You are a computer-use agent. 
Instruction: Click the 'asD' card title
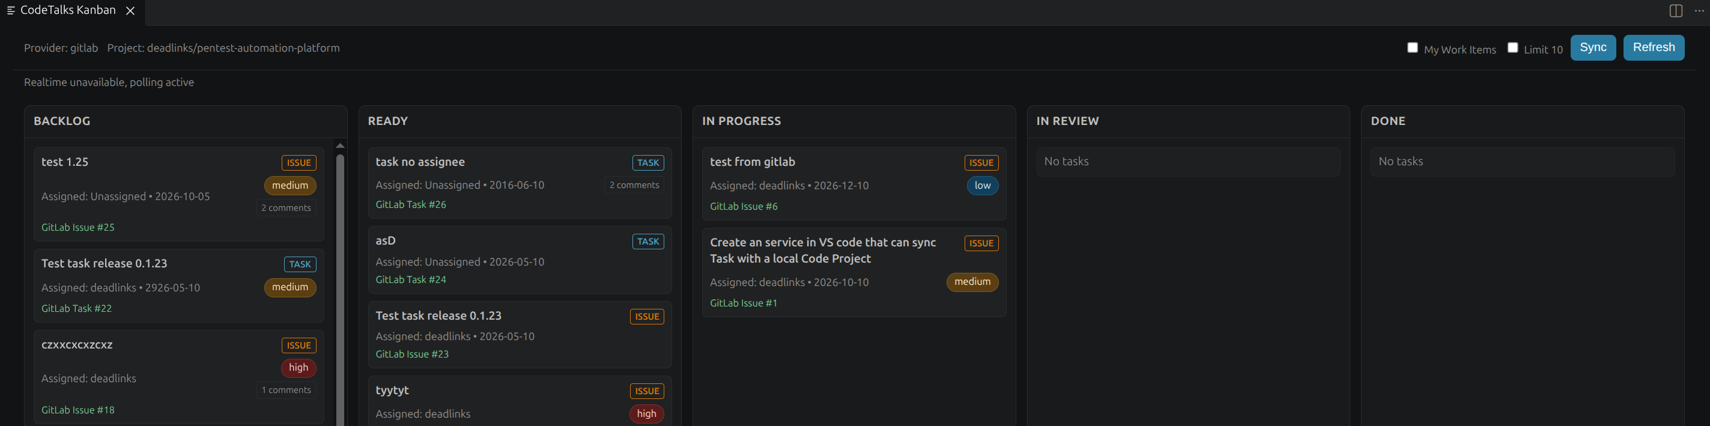coord(386,241)
